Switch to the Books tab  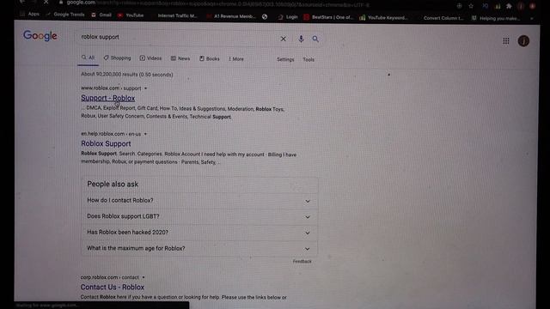tap(210, 58)
